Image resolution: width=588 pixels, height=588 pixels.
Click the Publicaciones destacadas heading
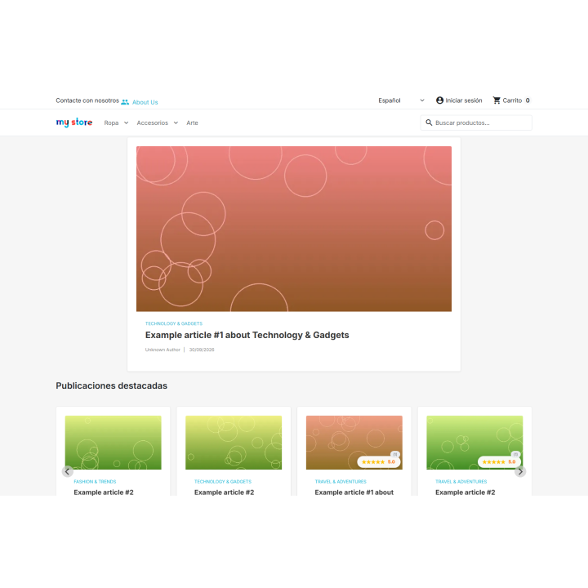(x=111, y=385)
